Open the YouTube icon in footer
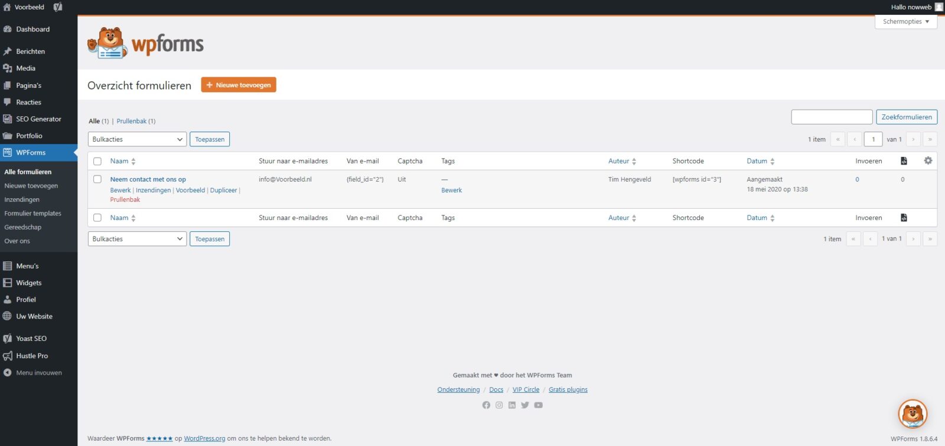Image resolution: width=945 pixels, height=446 pixels. [538, 405]
